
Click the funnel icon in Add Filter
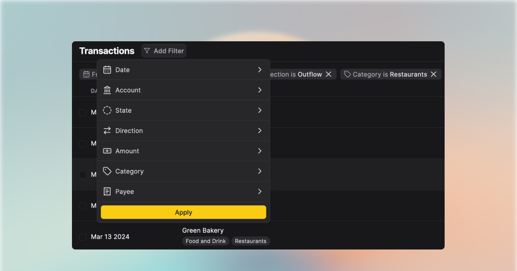147,51
